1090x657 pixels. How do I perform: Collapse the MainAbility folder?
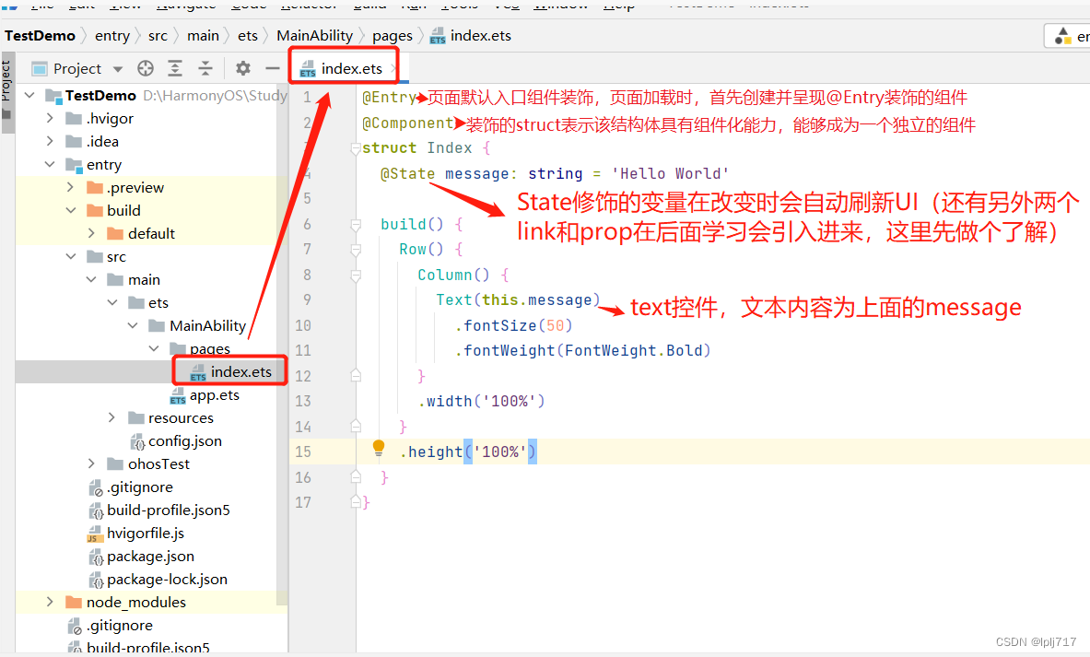pyautogui.click(x=133, y=325)
